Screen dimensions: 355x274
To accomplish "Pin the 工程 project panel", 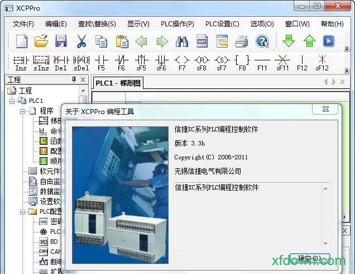I will point(74,79).
